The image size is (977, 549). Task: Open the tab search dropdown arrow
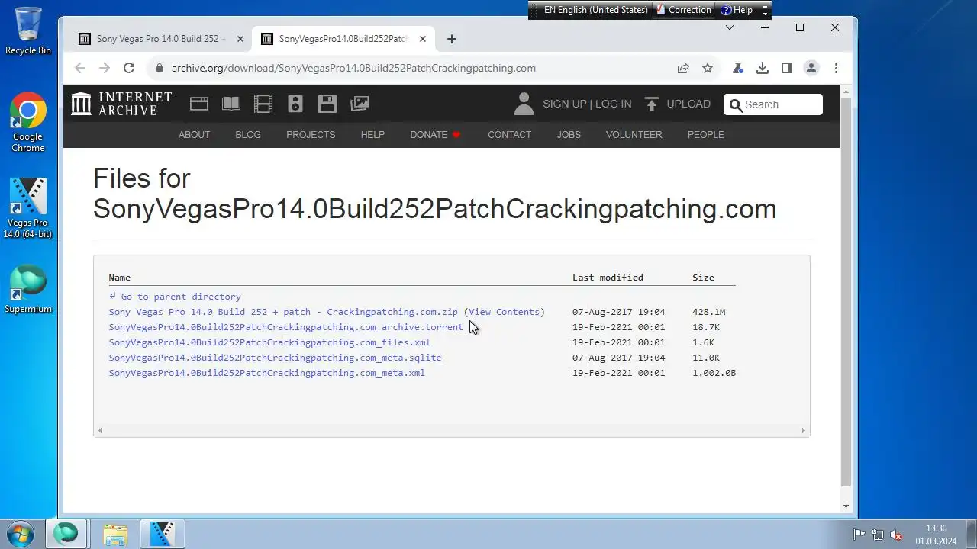pos(730,27)
